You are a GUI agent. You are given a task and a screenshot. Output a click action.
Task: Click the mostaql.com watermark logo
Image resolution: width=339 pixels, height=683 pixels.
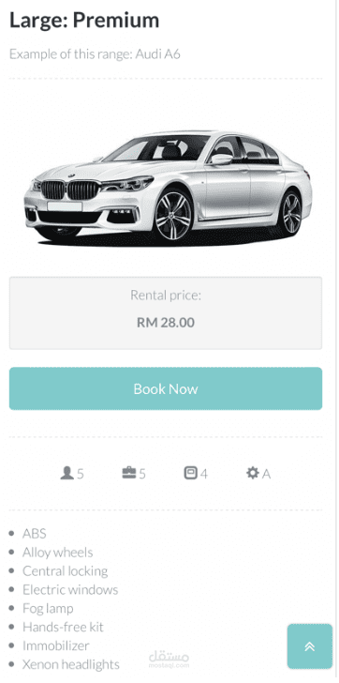(169, 660)
